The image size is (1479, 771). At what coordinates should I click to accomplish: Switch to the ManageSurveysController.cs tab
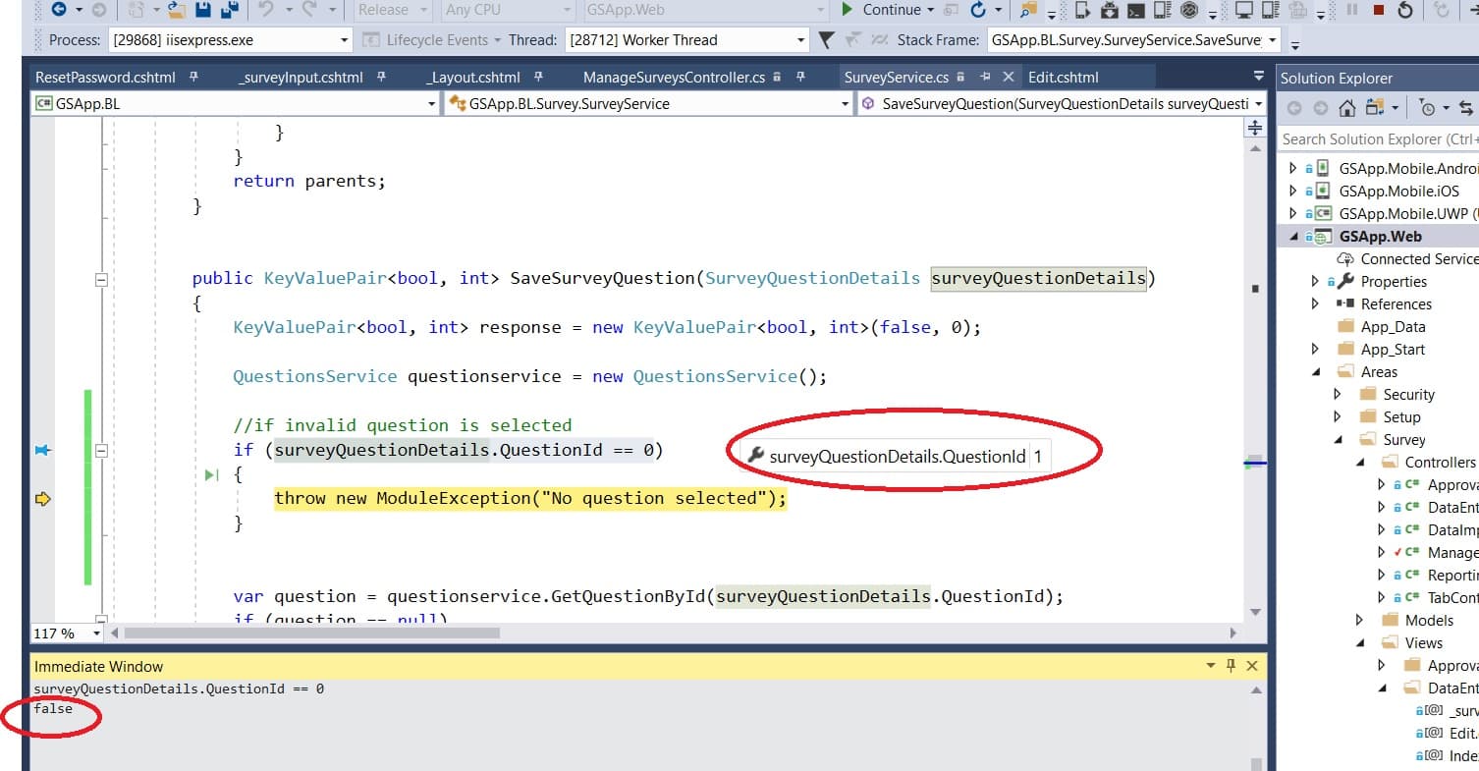pyautogui.click(x=673, y=77)
